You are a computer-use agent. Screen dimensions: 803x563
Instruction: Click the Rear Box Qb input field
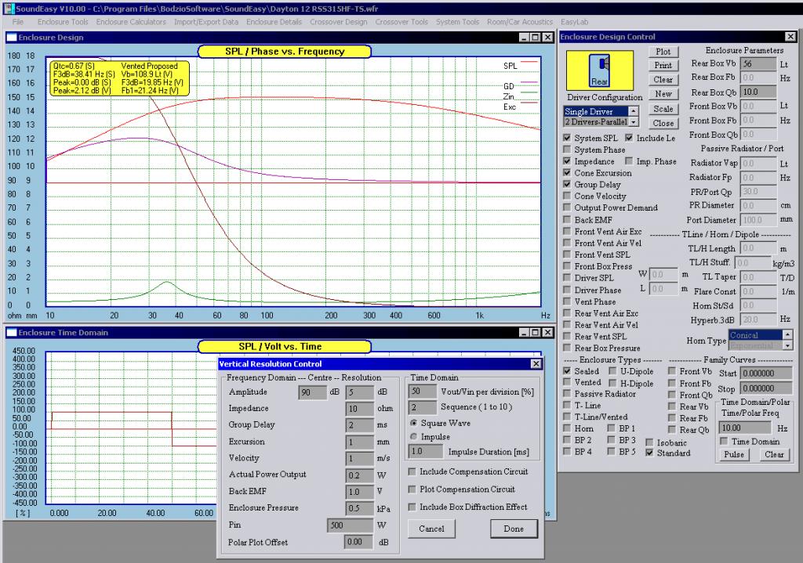(x=758, y=92)
